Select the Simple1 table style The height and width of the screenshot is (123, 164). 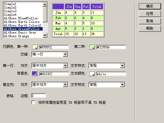pyautogui.click(x=23, y=4)
